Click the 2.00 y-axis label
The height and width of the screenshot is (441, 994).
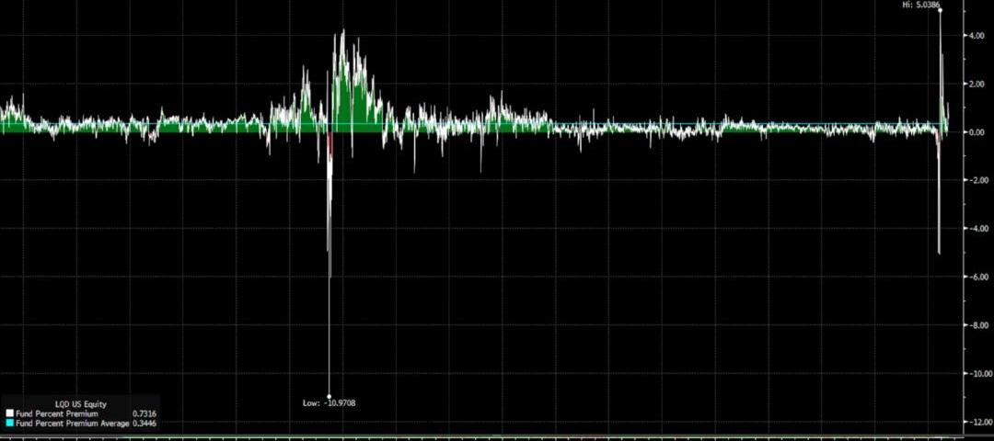point(975,85)
